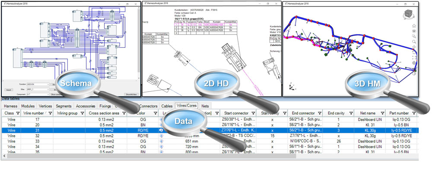
Task: Select the magnifier zoom tool in 3D toolbar
Action: [414, 41]
